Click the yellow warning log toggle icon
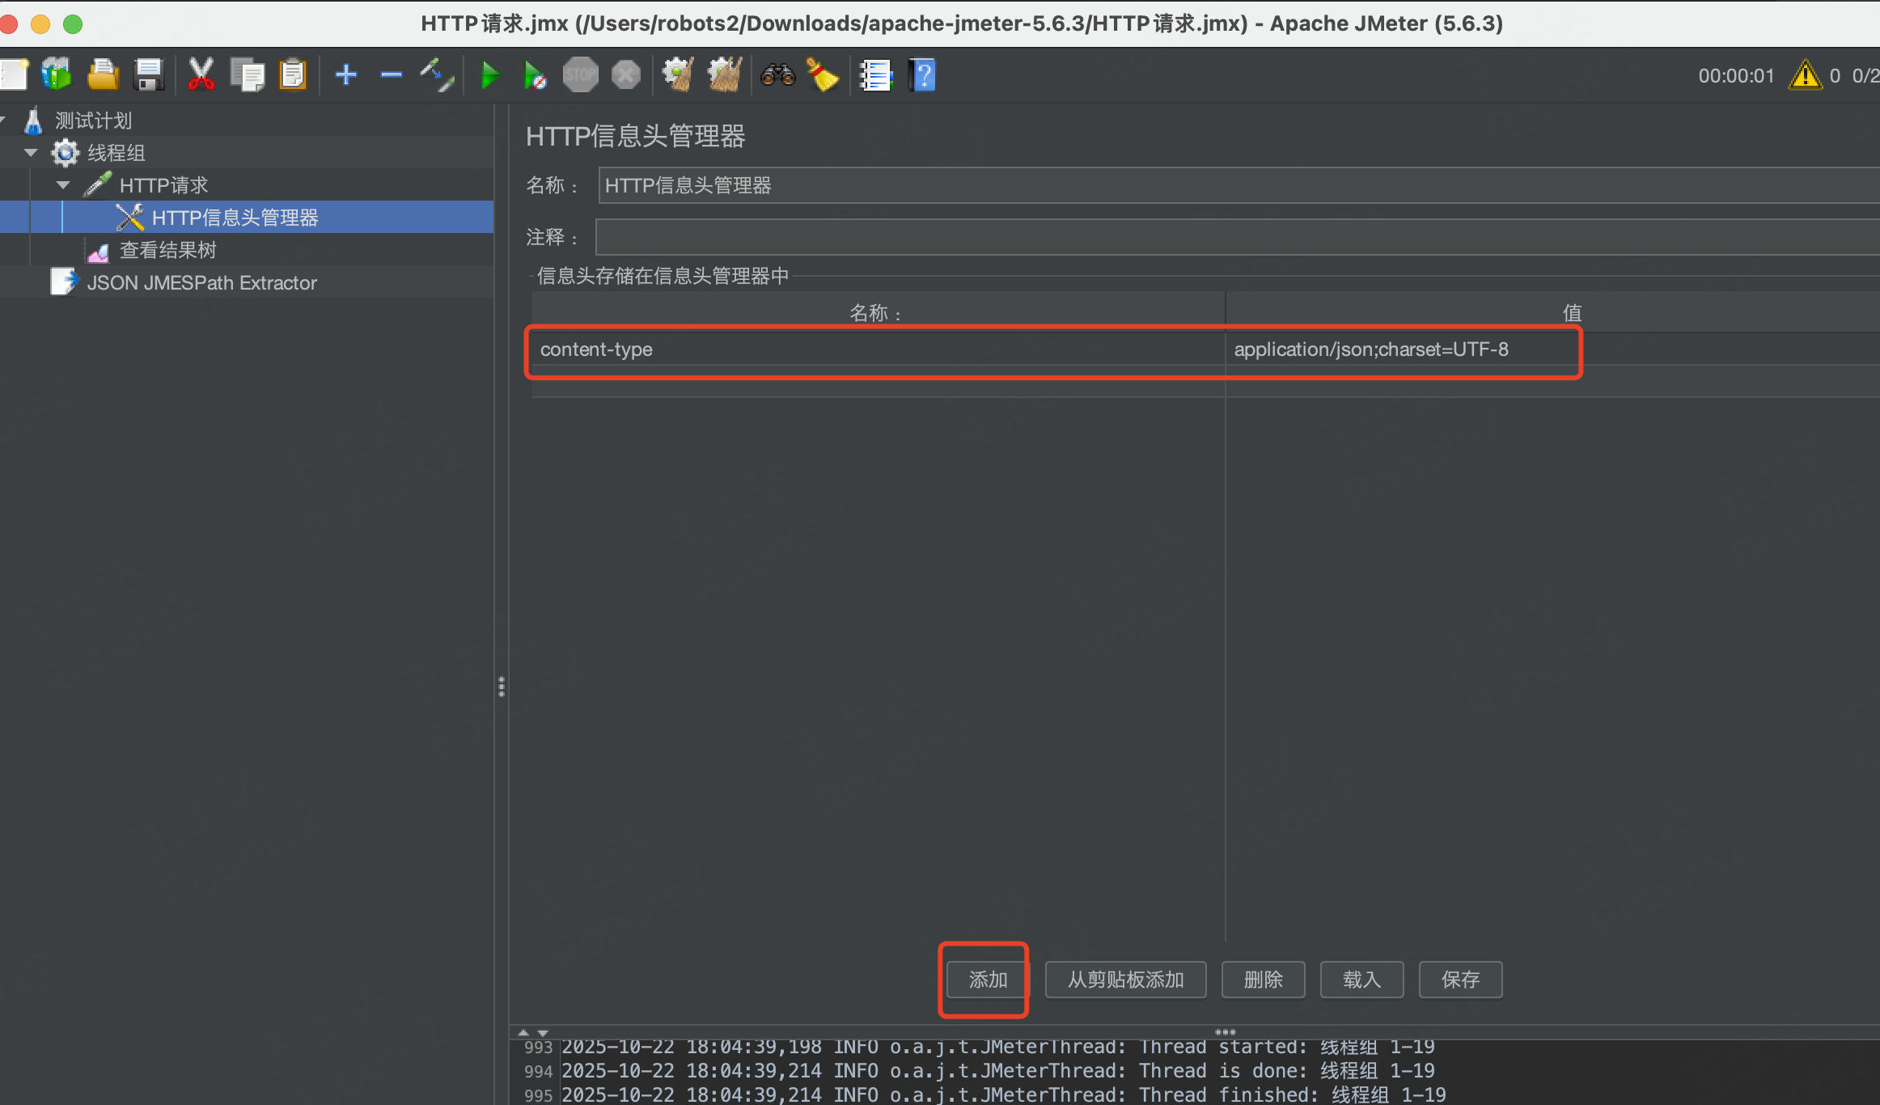This screenshot has height=1105, width=1880. pyautogui.click(x=1805, y=76)
